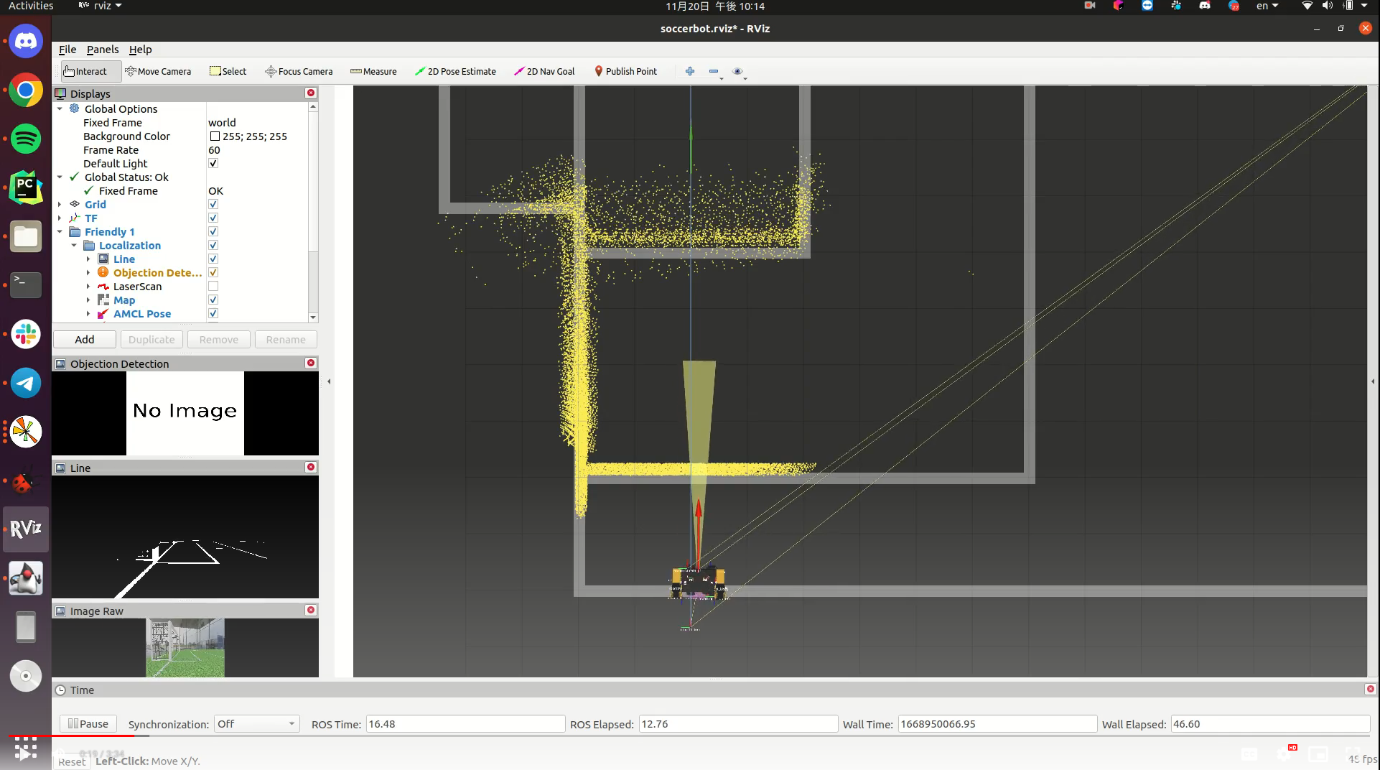The image size is (1380, 770).
Task: Open the Panels menu
Action: point(102,50)
